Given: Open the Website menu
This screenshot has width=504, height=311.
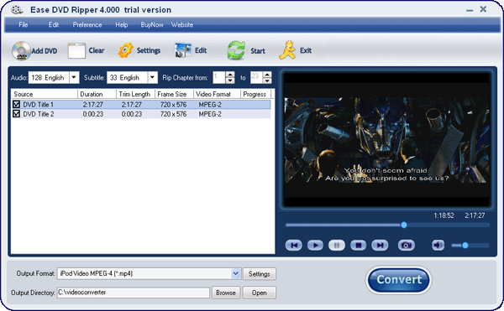Looking at the screenshot, I should click(x=182, y=24).
